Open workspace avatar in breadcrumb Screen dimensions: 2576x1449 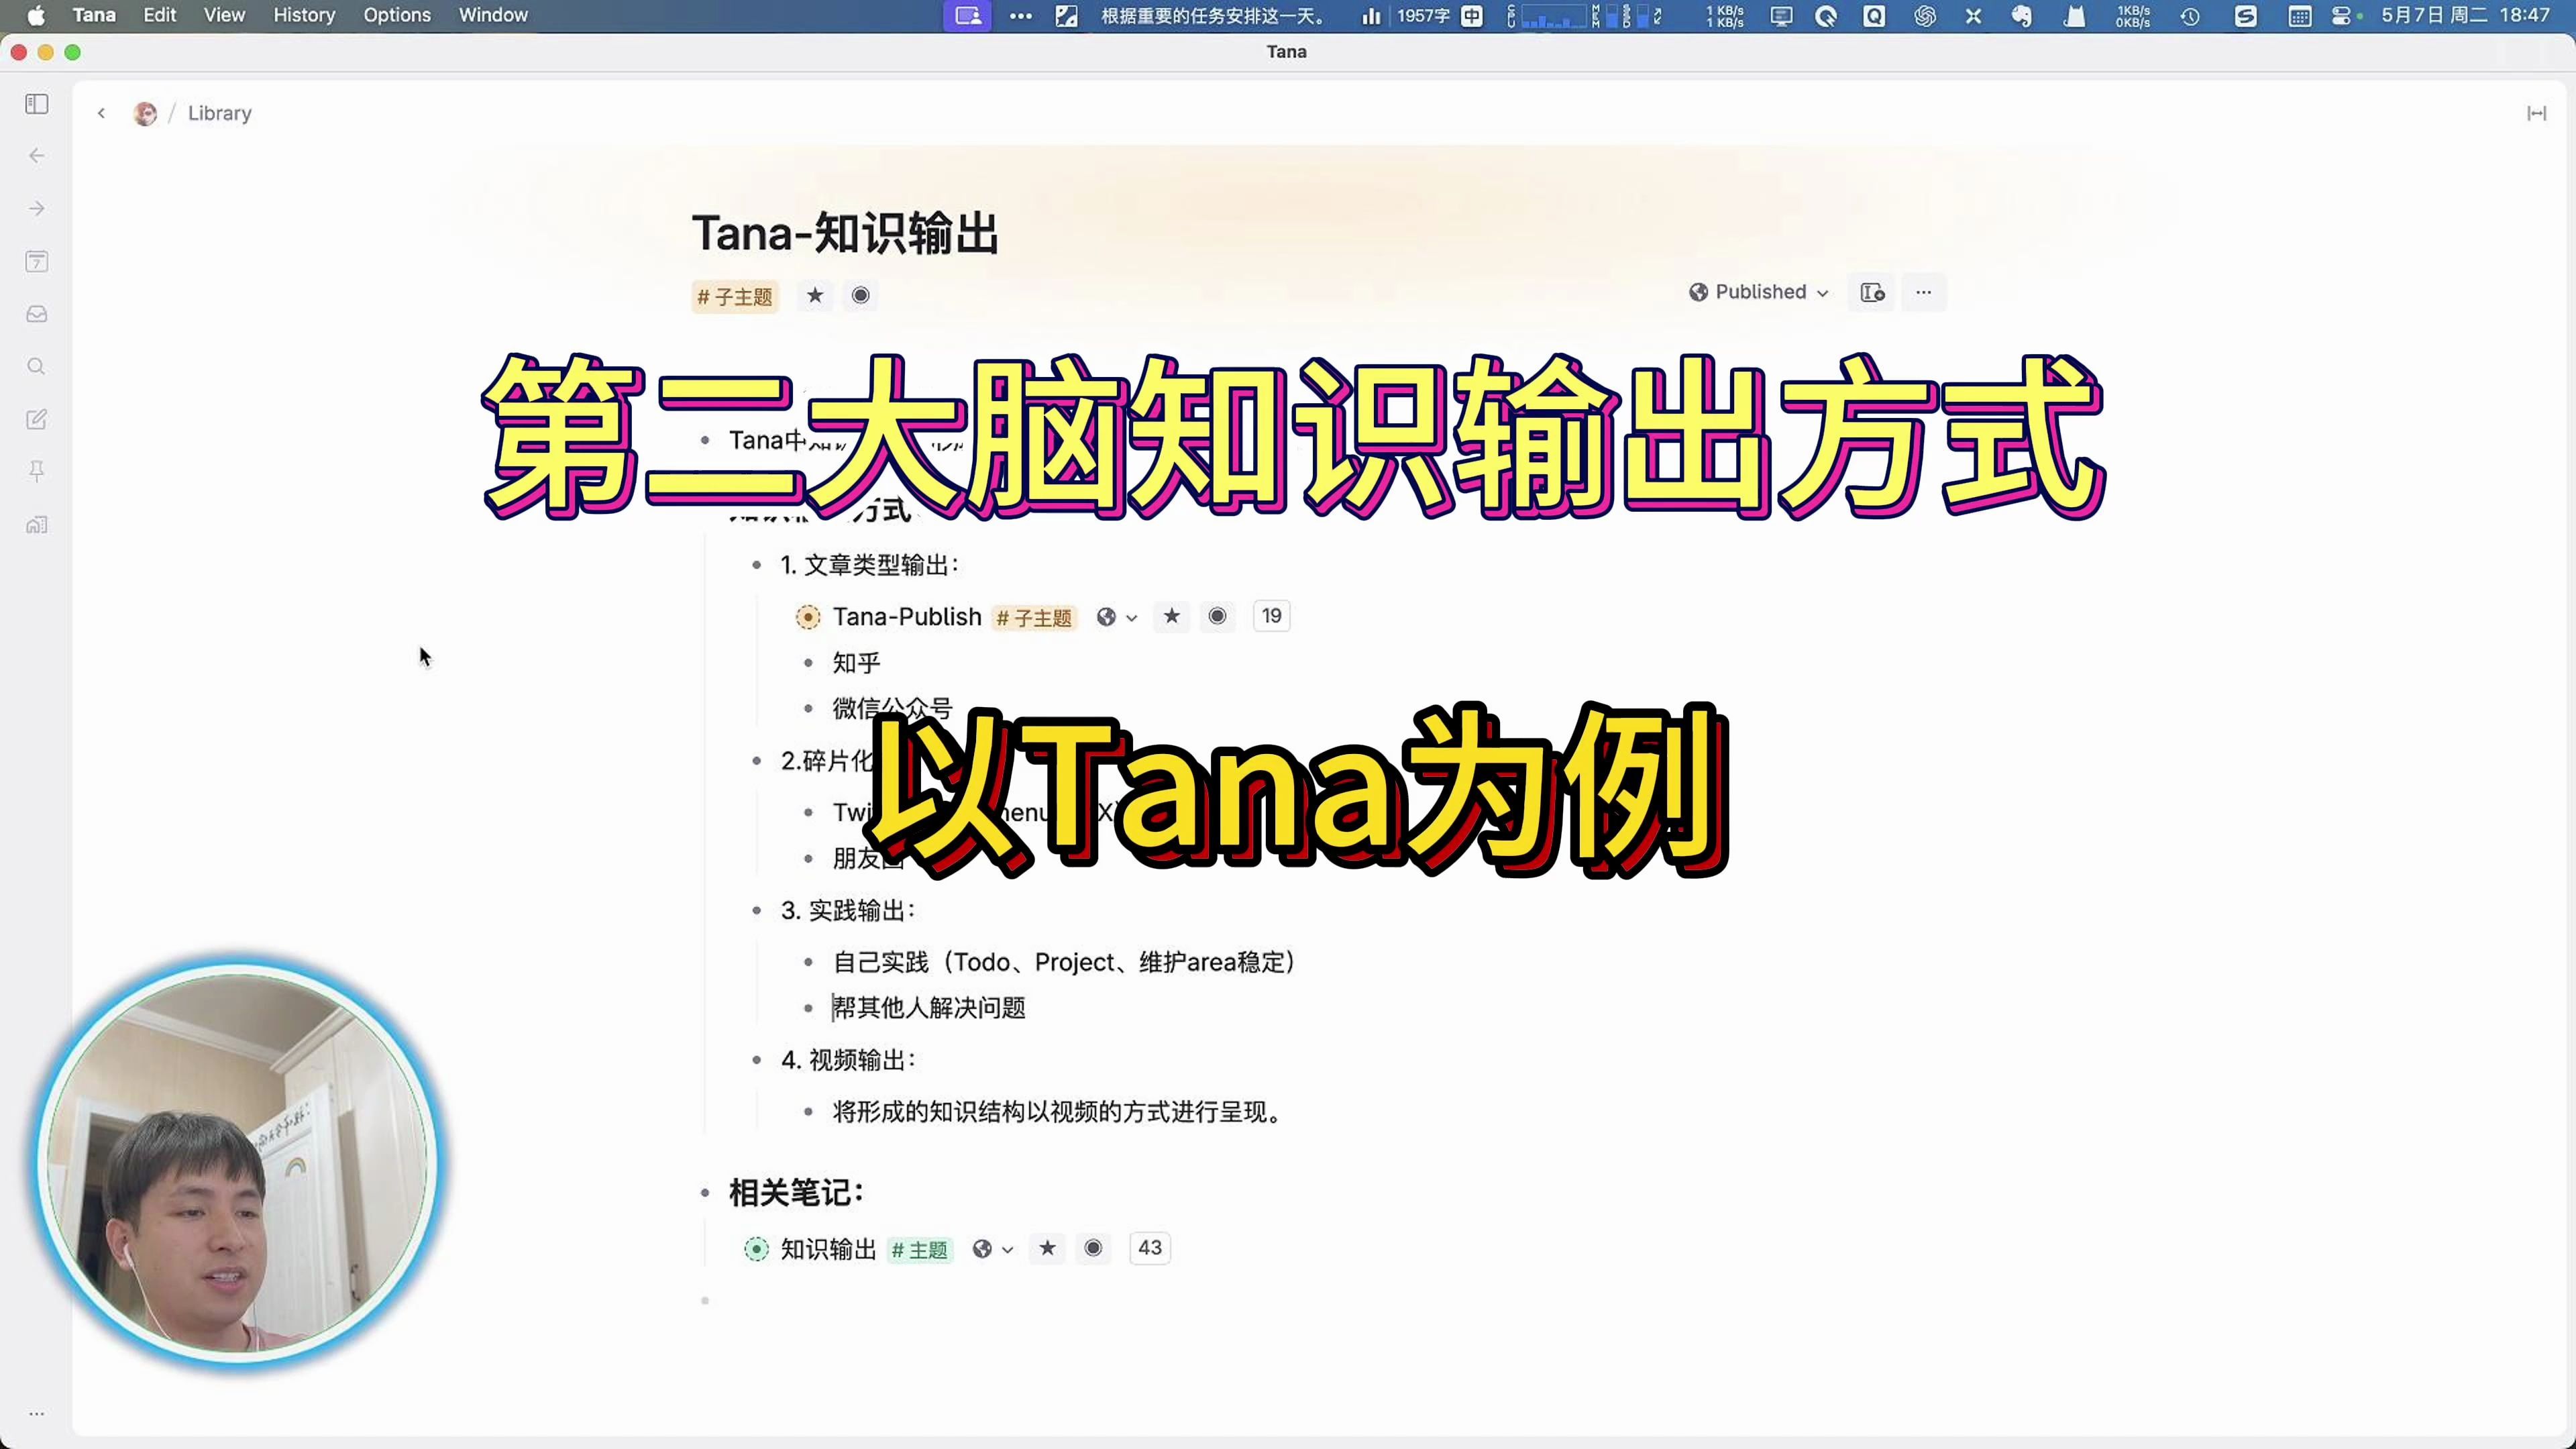pos(145,113)
